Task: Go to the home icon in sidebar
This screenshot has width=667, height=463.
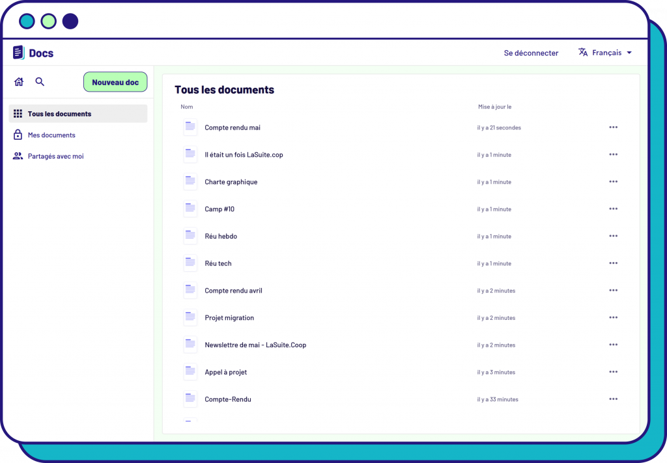Action: point(19,81)
